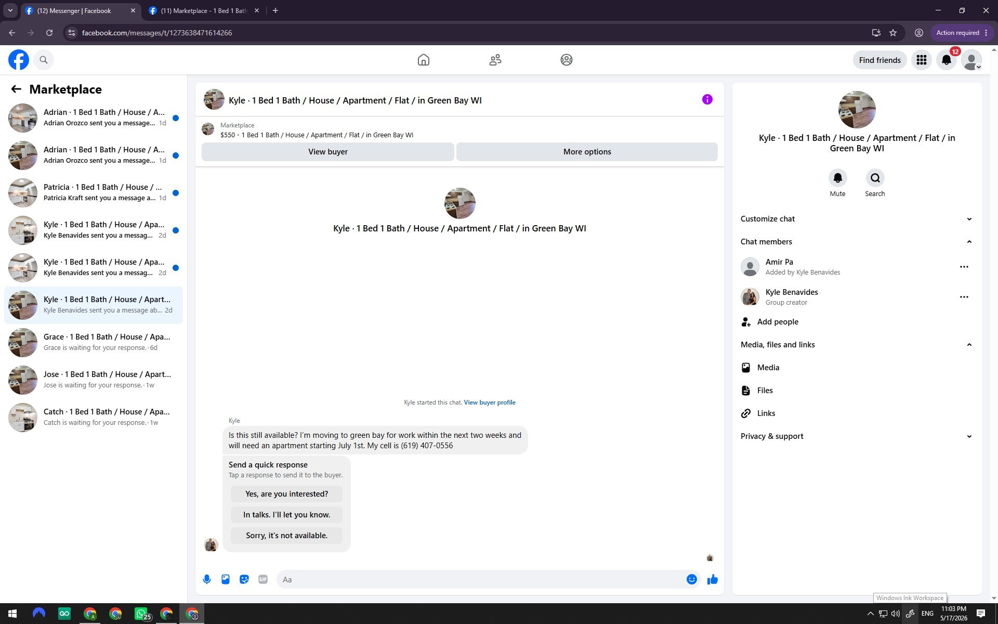Open listing thumbnail in Marketplace banner
Viewport: 998px width, 624px height.
[208, 129]
